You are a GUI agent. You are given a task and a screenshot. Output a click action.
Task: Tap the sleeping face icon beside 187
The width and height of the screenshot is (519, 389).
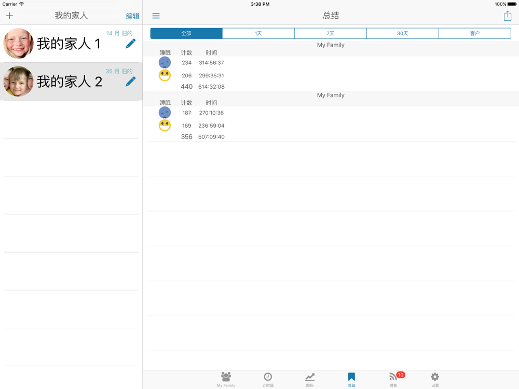tap(165, 113)
